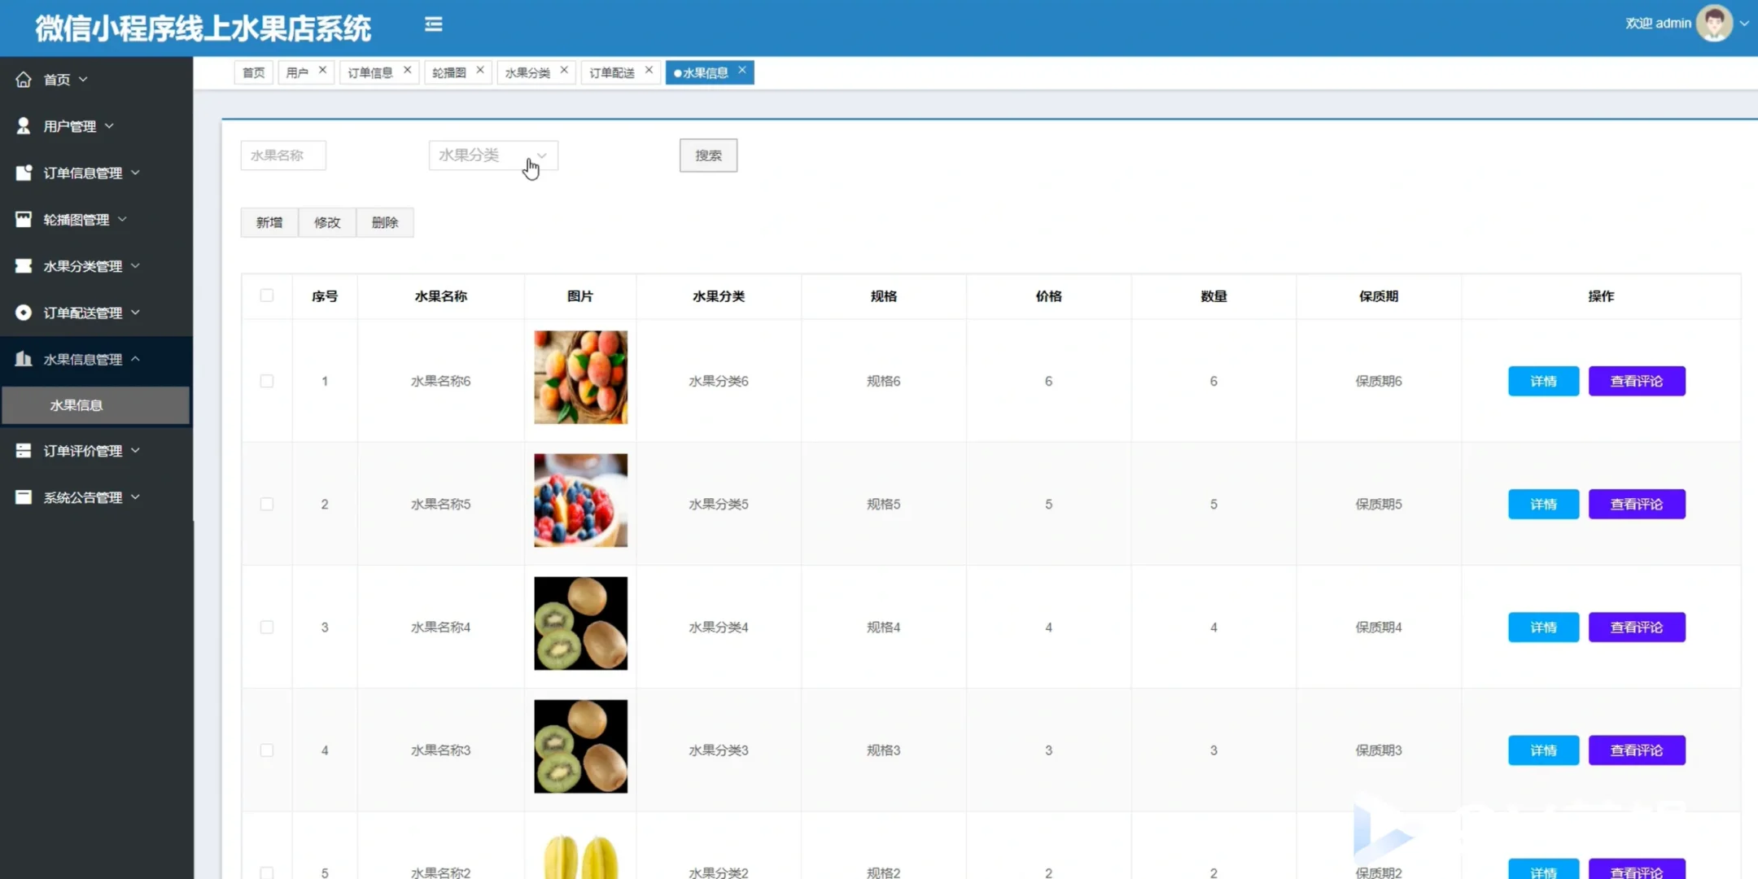Open the 水果分类 category dropdown

pyautogui.click(x=492, y=155)
